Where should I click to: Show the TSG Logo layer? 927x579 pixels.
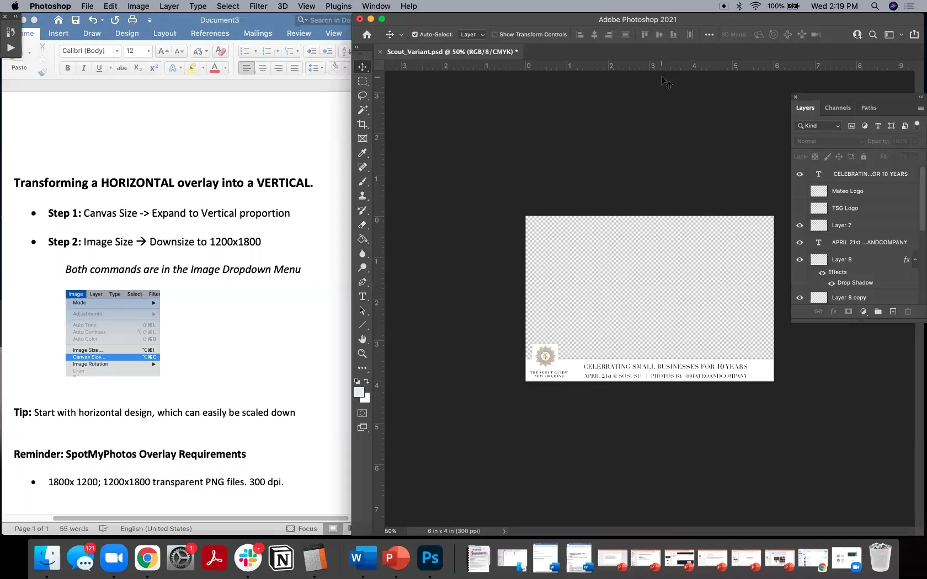(800, 208)
